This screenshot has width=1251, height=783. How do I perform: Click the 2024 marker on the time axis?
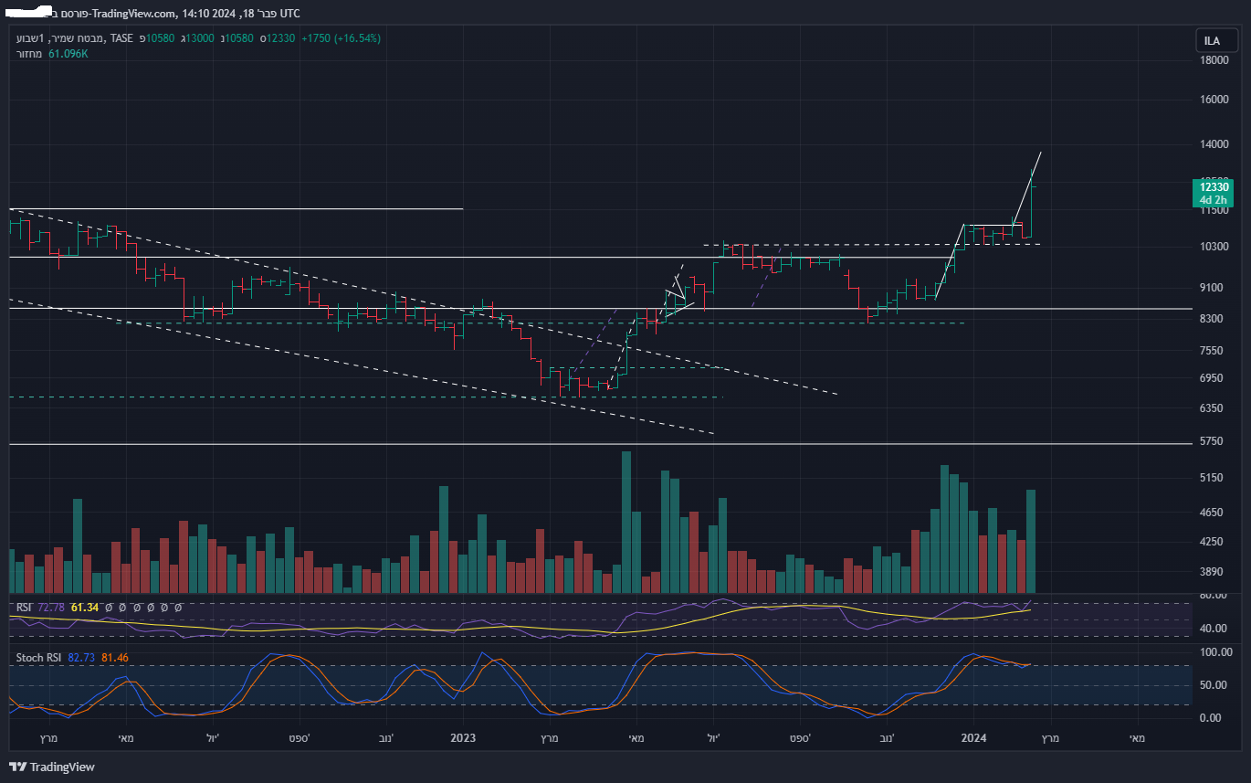[x=974, y=737]
